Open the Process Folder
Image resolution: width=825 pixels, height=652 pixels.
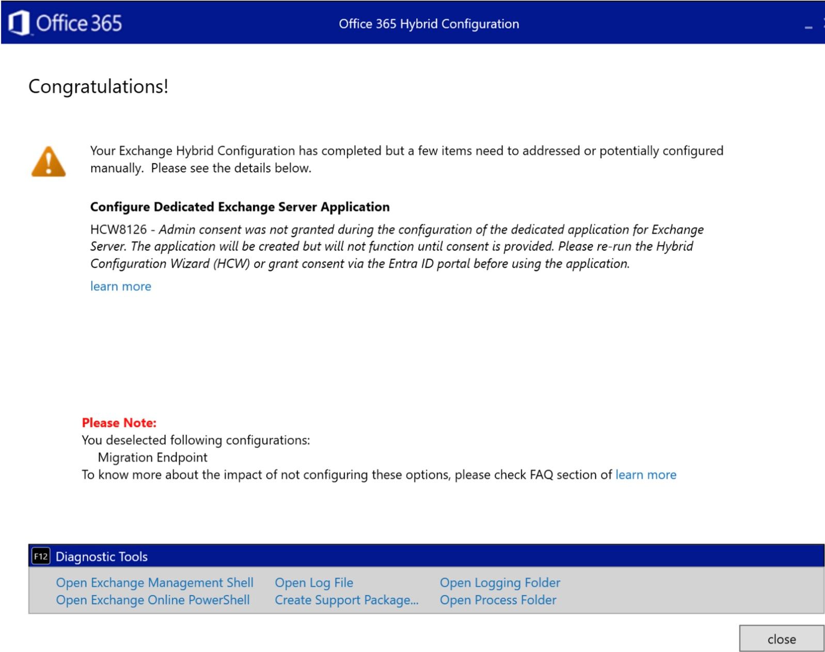[498, 600]
